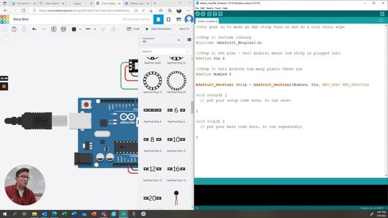Click the black wire color swatch

(x=74, y=29)
